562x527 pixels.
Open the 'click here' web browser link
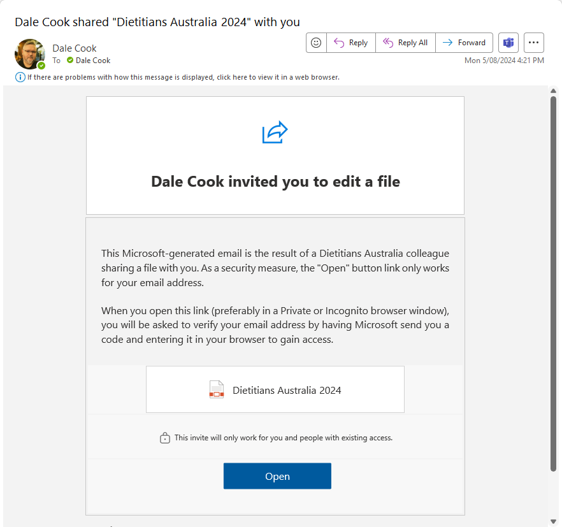232,76
